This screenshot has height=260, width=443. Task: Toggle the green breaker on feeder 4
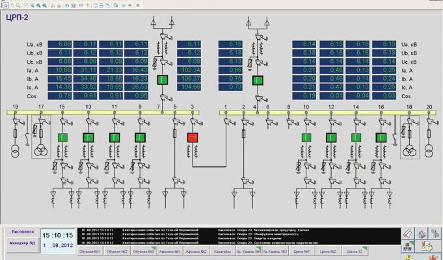pyautogui.click(x=256, y=80)
